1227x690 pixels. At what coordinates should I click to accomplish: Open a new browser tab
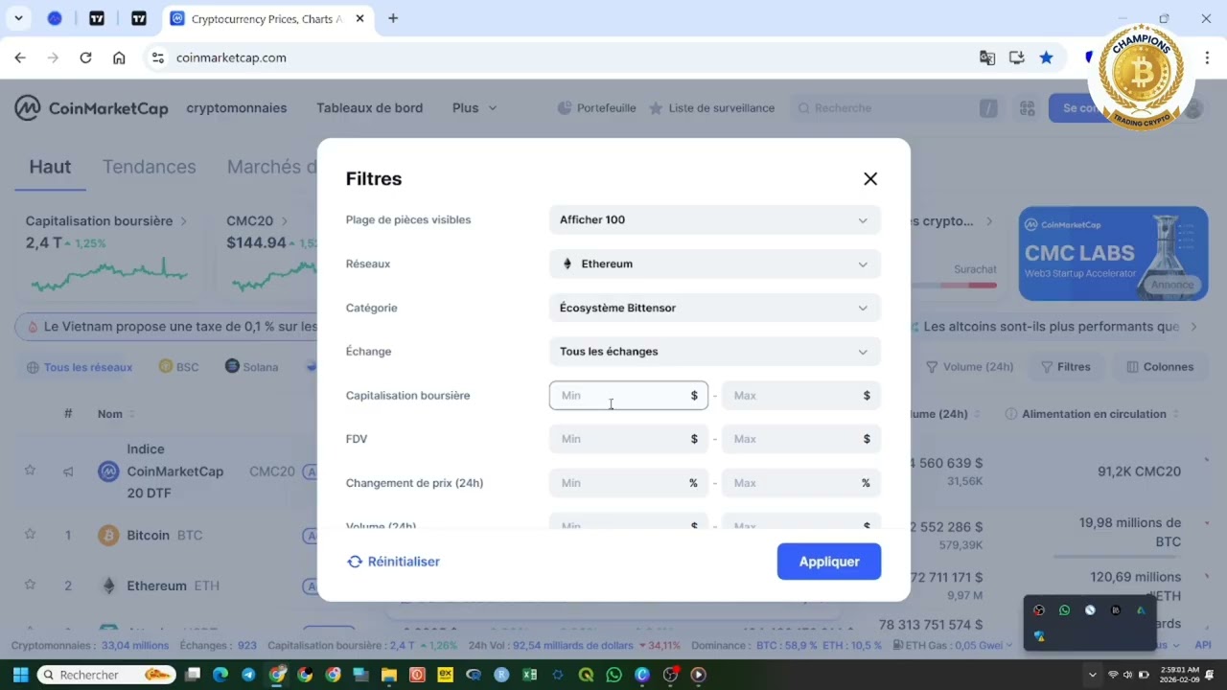[393, 18]
